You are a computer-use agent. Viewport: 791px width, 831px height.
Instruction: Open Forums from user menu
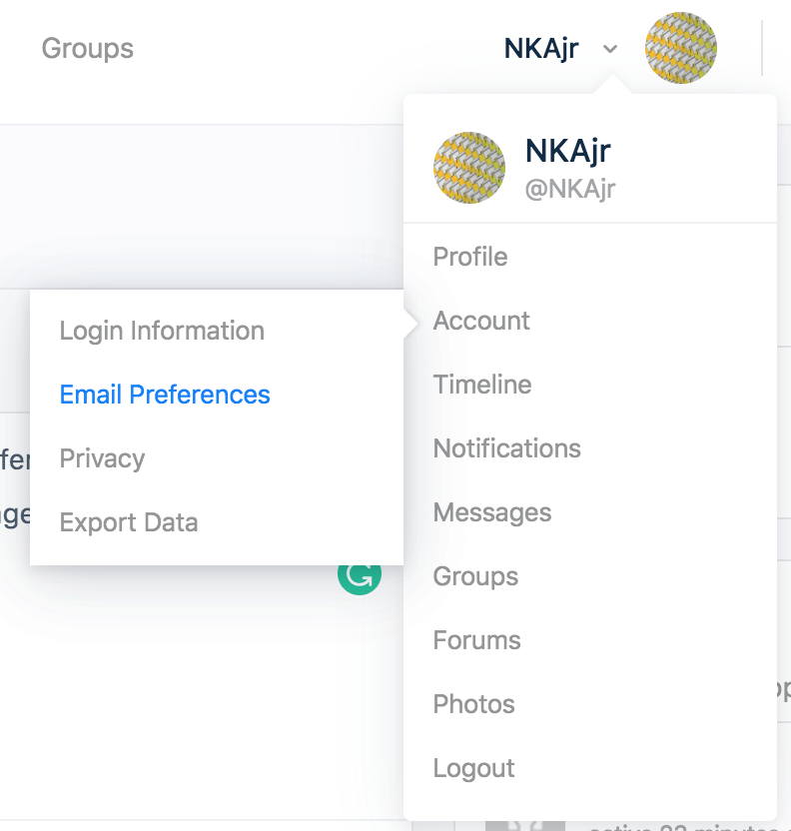point(476,640)
